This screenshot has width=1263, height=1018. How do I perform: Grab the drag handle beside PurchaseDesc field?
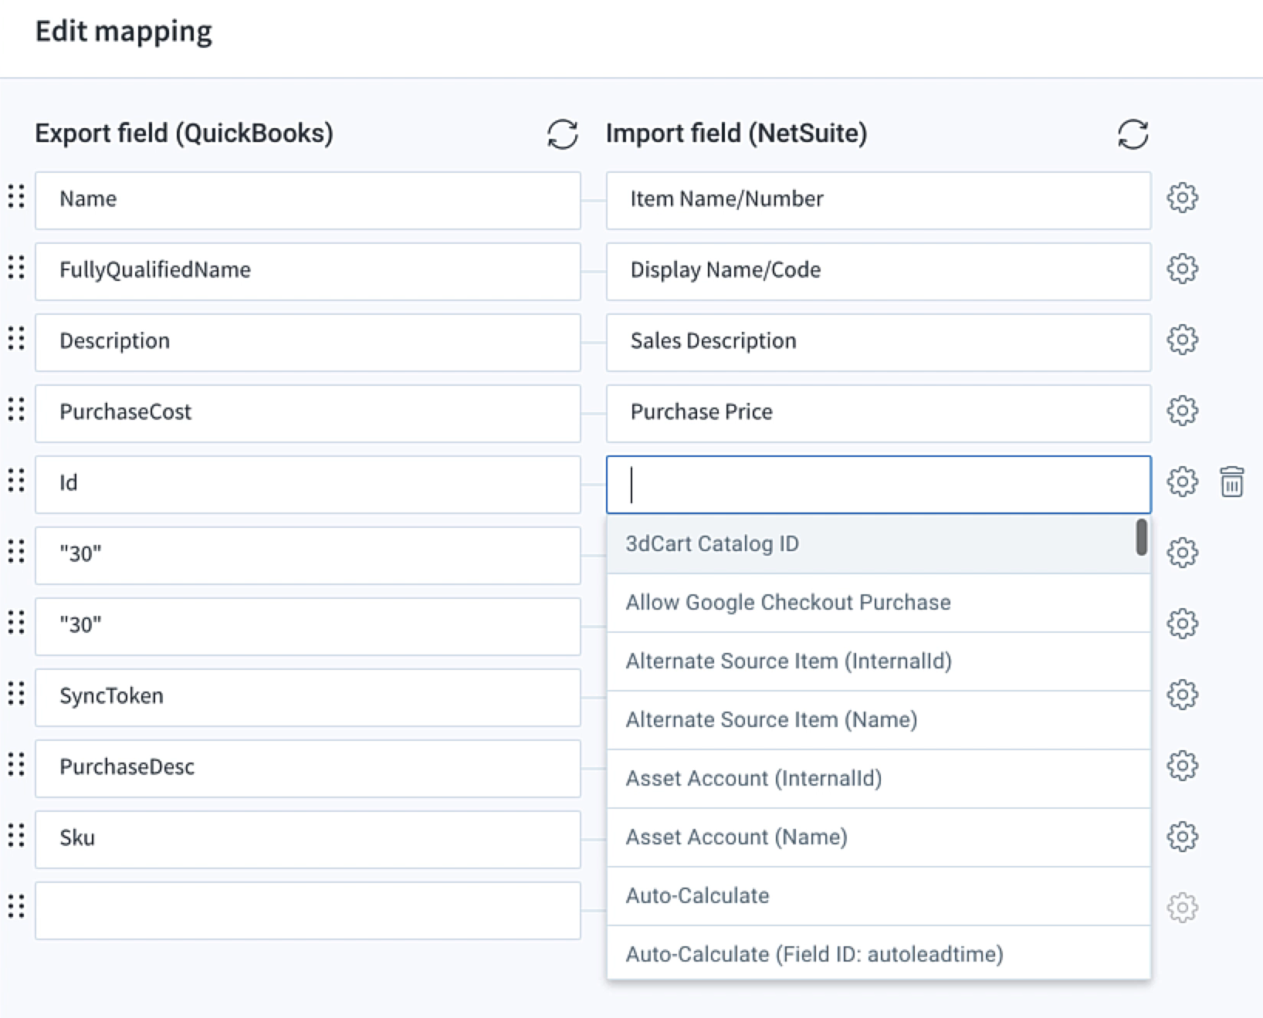coord(16,765)
